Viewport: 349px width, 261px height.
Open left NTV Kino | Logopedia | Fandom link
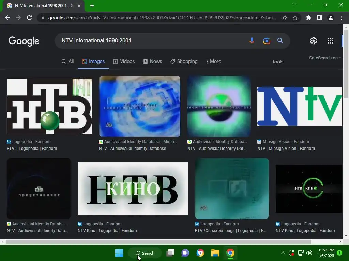coord(107,231)
